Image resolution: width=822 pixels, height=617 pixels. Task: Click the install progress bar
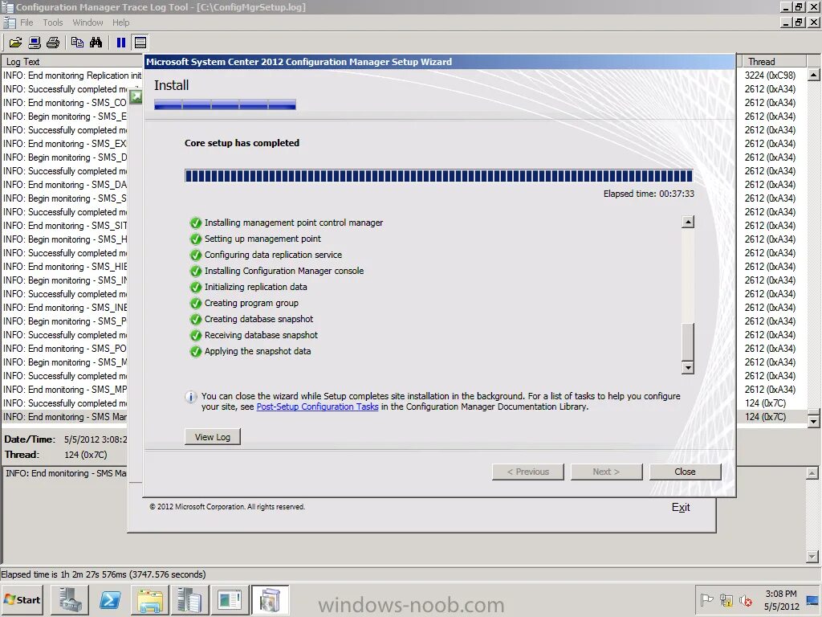tap(439, 176)
